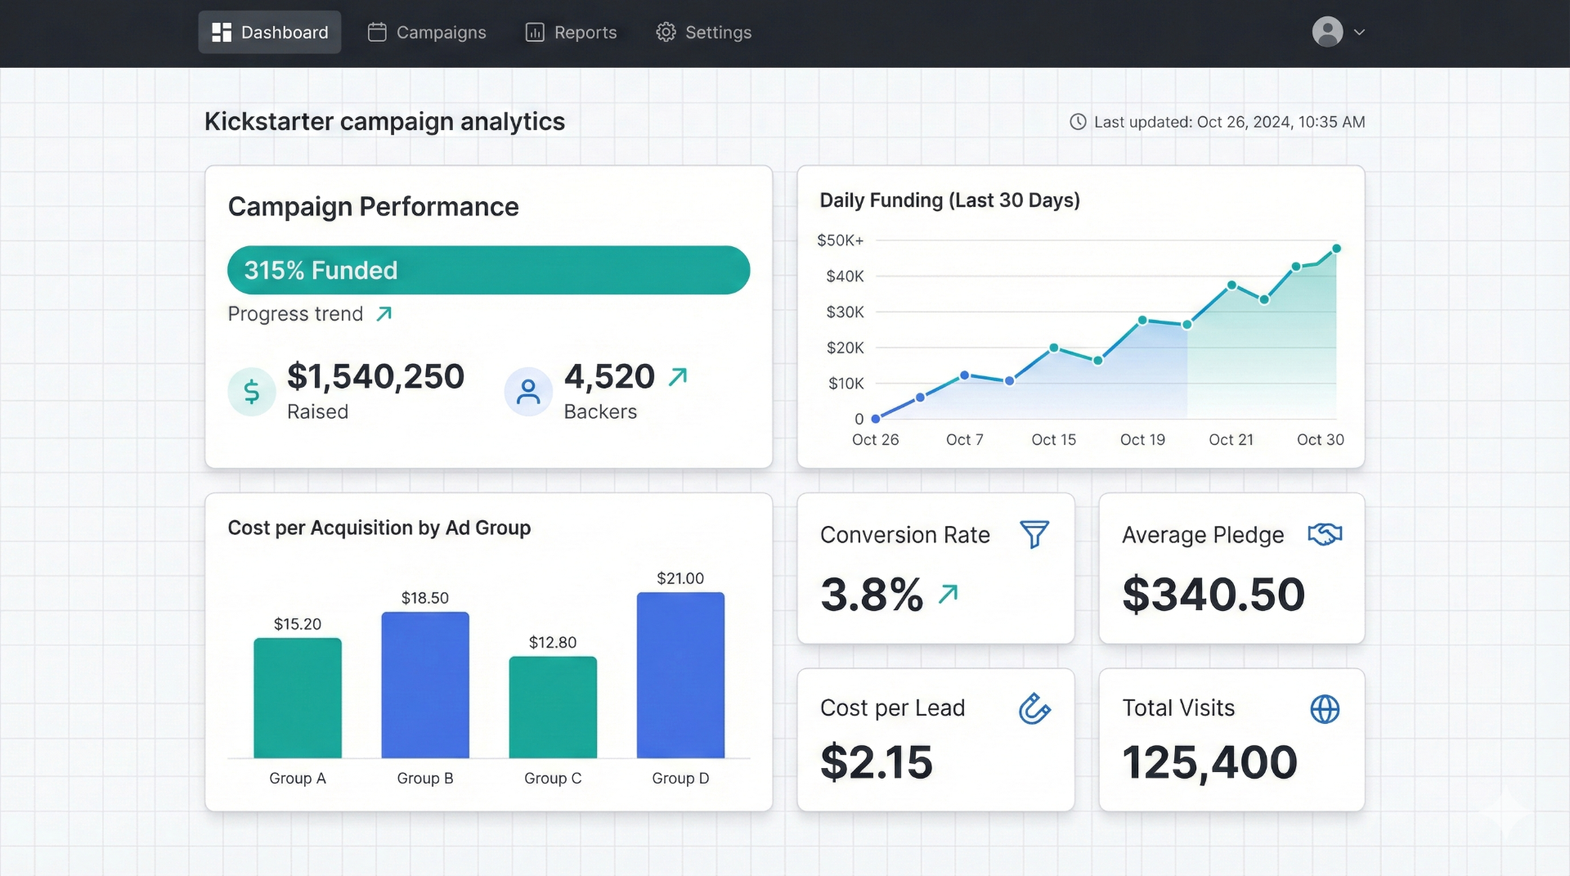
Task: Click the Conversion Rate increase arrow
Action: (949, 595)
